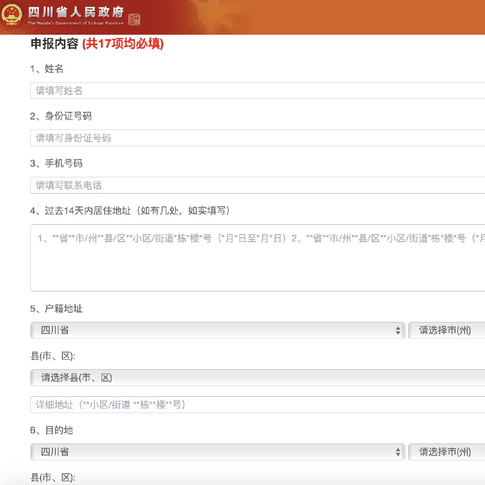Viewport: 485px width, 485px height.
Task: Open the 户籍地址 province dropdown showing 四川省
Action: pyautogui.click(x=217, y=330)
